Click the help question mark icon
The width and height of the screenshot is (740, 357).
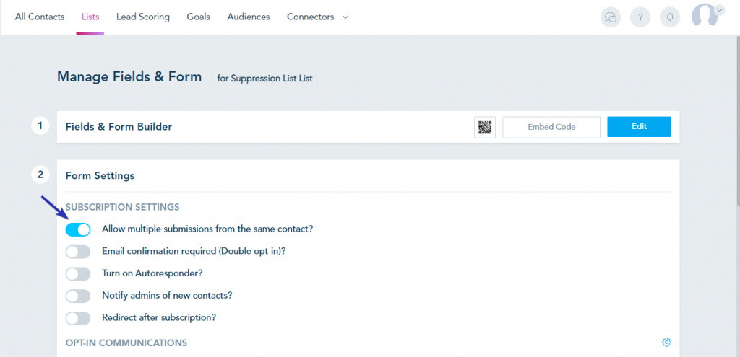coord(640,17)
